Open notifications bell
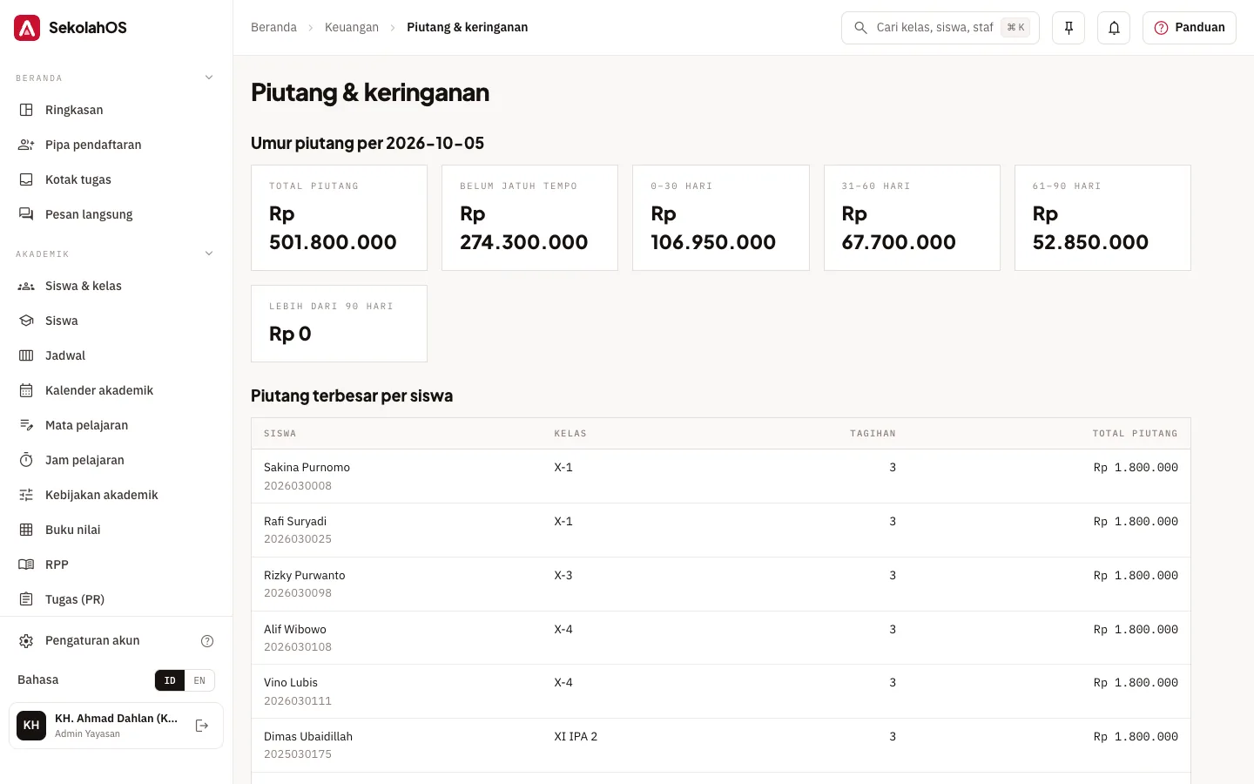 pos(1114,28)
